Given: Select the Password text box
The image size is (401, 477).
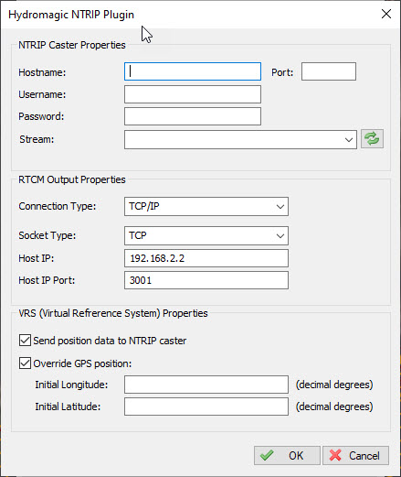Looking at the screenshot, I should (193, 116).
